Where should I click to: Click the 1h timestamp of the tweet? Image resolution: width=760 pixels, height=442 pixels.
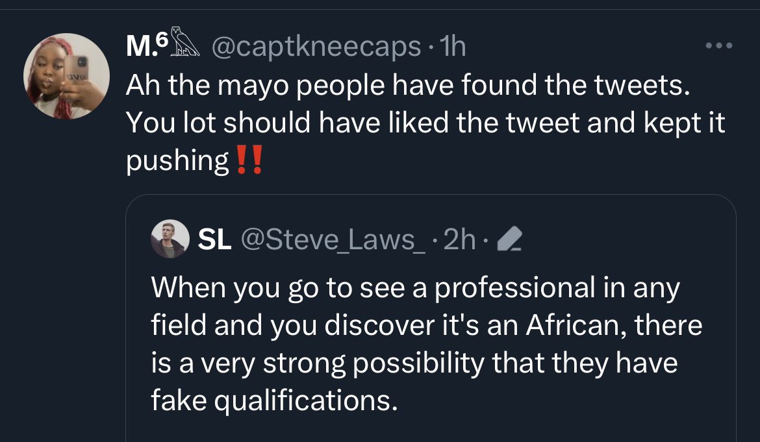tap(452, 46)
